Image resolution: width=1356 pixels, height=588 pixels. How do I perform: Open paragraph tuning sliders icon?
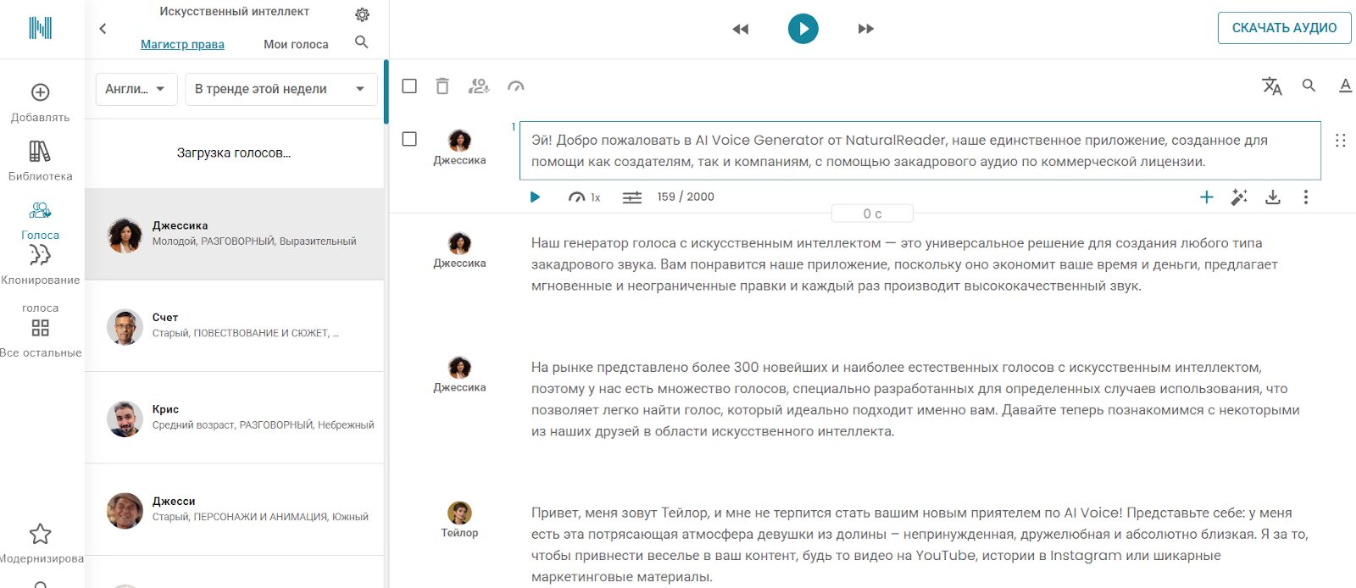pos(632,197)
